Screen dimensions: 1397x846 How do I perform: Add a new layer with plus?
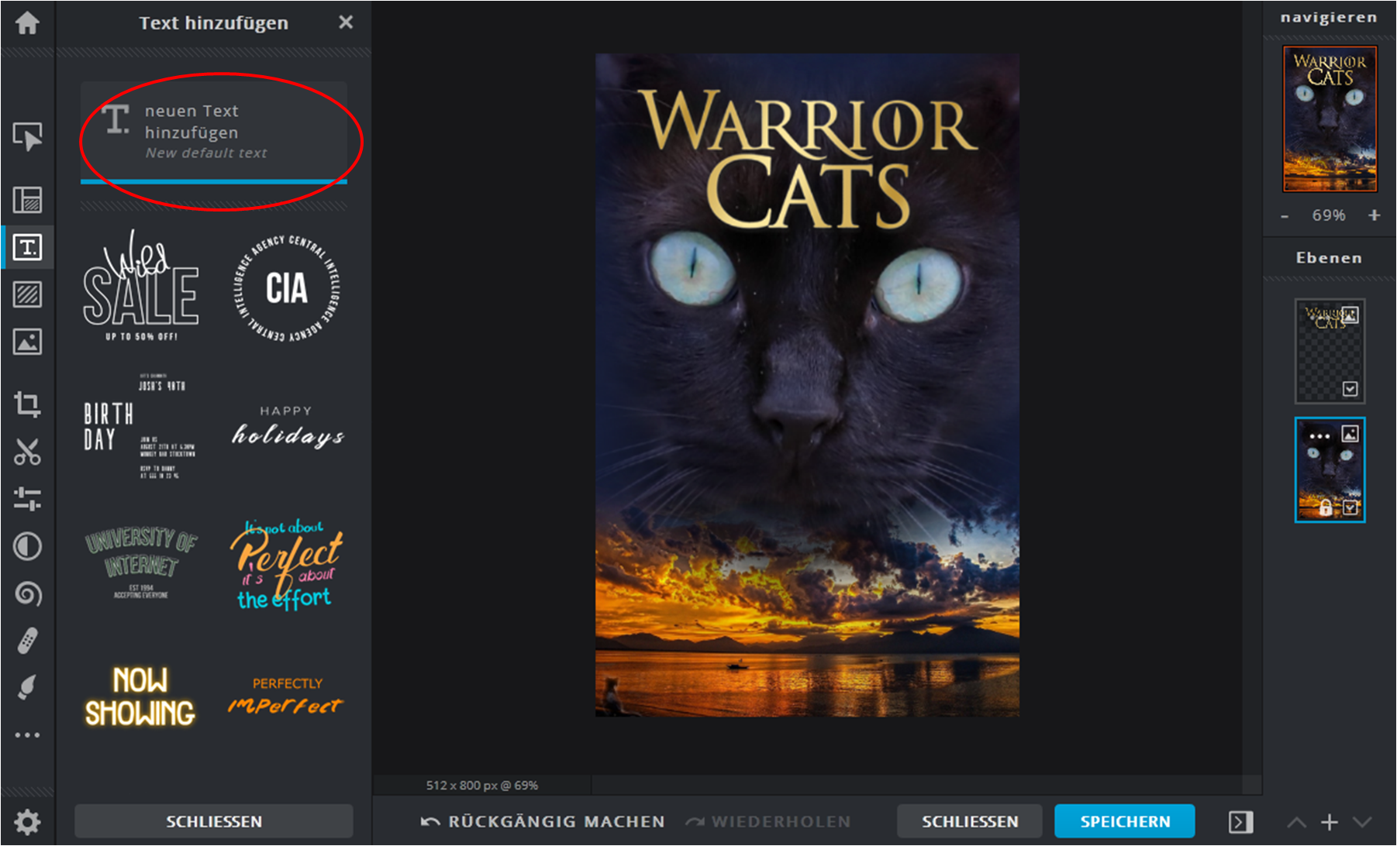pyautogui.click(x=1330, y=822)
